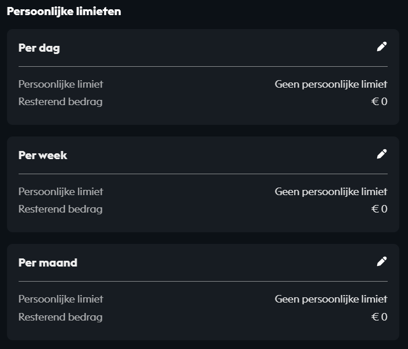Edit the Per dag limit with pencil icon
The image size is (408, 349).
(381, 47)
